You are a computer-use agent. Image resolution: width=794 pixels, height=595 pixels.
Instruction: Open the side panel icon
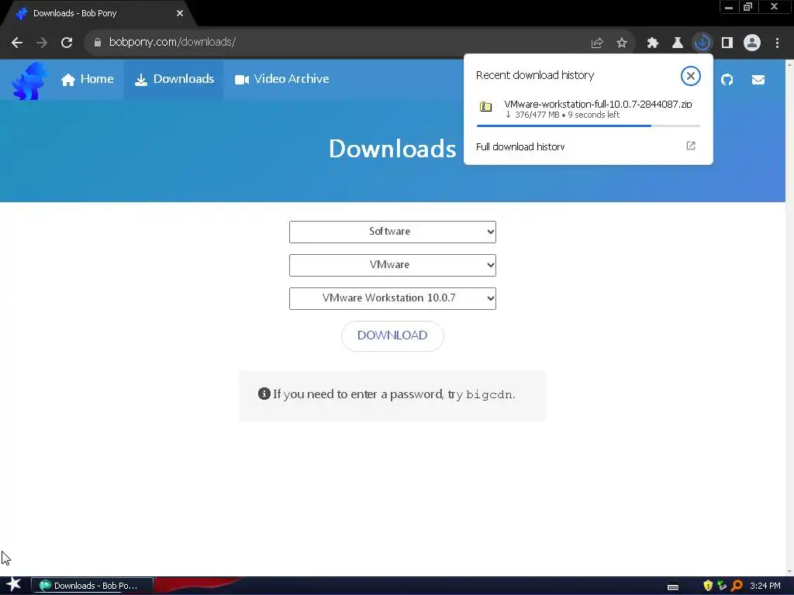tap(727, 43)
